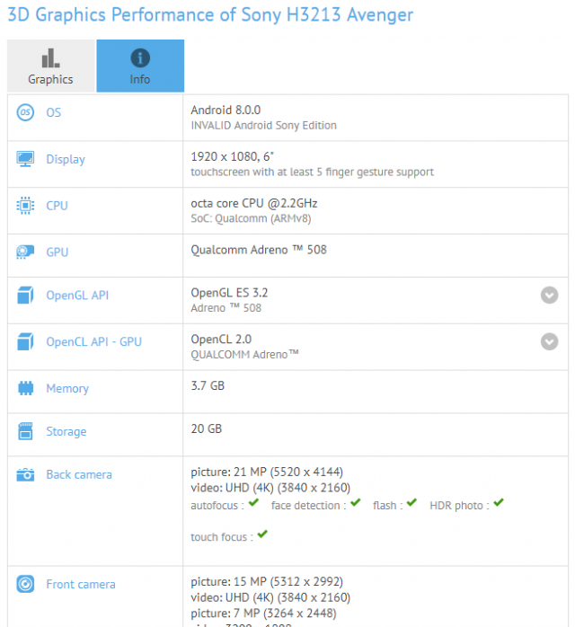The width and height of the screenshot is (575, 627).
Task: Click the face detection checkmark
Action: point(356,503)
